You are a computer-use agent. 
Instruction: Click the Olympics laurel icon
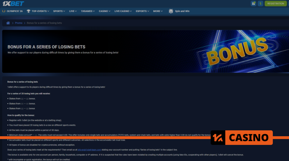point(4,11)
